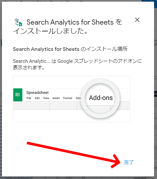Screen dimensions: 157x179
Task: Click View in the illustrated menu bar
Action: tap(46, 98)
